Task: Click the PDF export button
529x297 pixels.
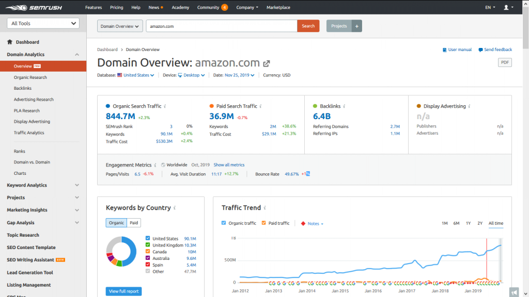Action: click(x=505, y=62)
